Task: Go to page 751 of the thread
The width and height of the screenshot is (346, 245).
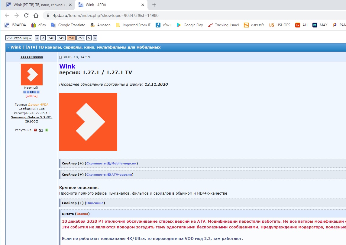Action: pos(81,38)
